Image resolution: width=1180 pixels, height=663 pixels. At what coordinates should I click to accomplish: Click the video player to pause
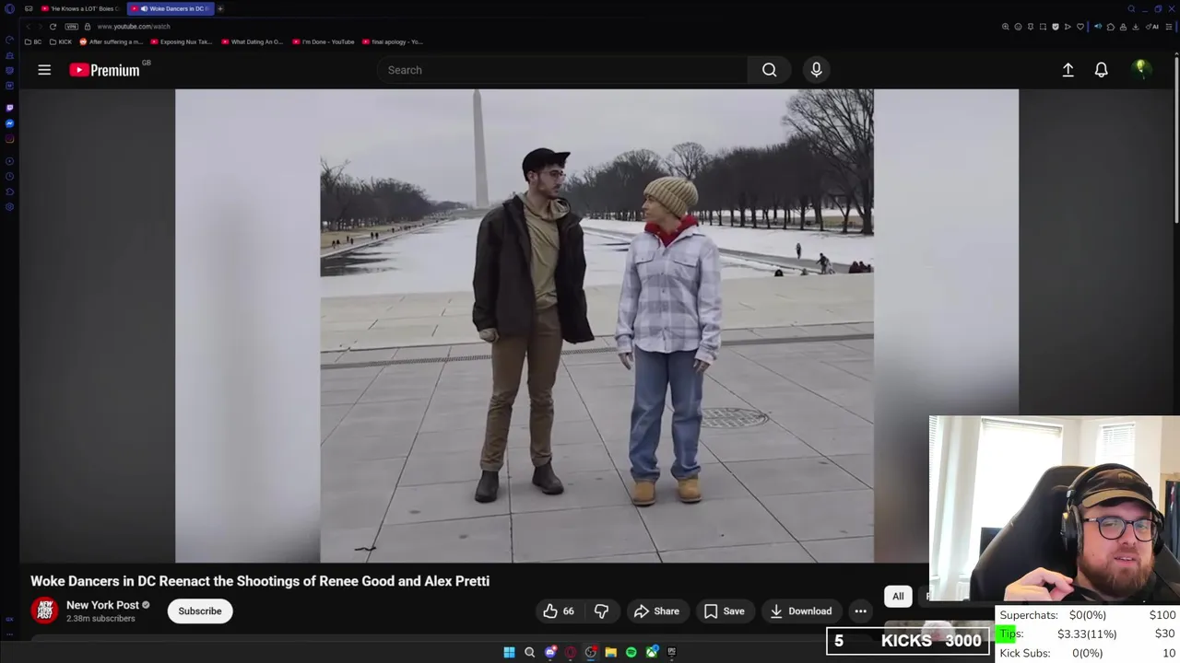[x=596, y=325]
